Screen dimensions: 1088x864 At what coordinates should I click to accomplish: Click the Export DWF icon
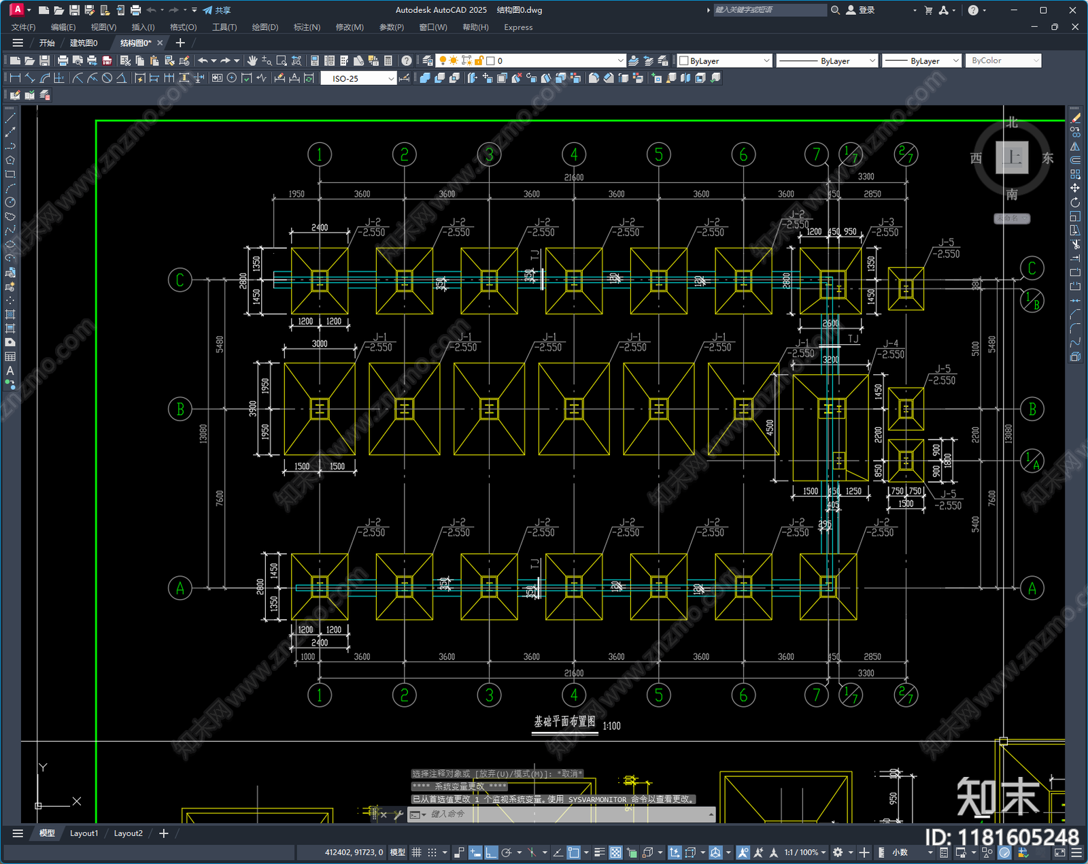coord(107,61)
